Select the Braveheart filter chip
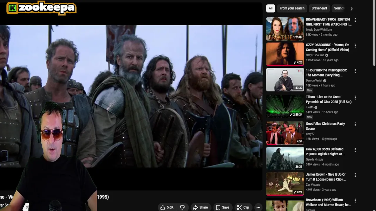The image size is (376, 211). [x=319, y=8]
